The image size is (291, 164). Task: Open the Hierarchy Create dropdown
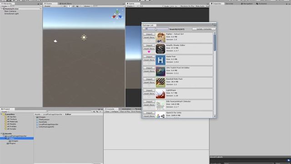coord(5,6)
